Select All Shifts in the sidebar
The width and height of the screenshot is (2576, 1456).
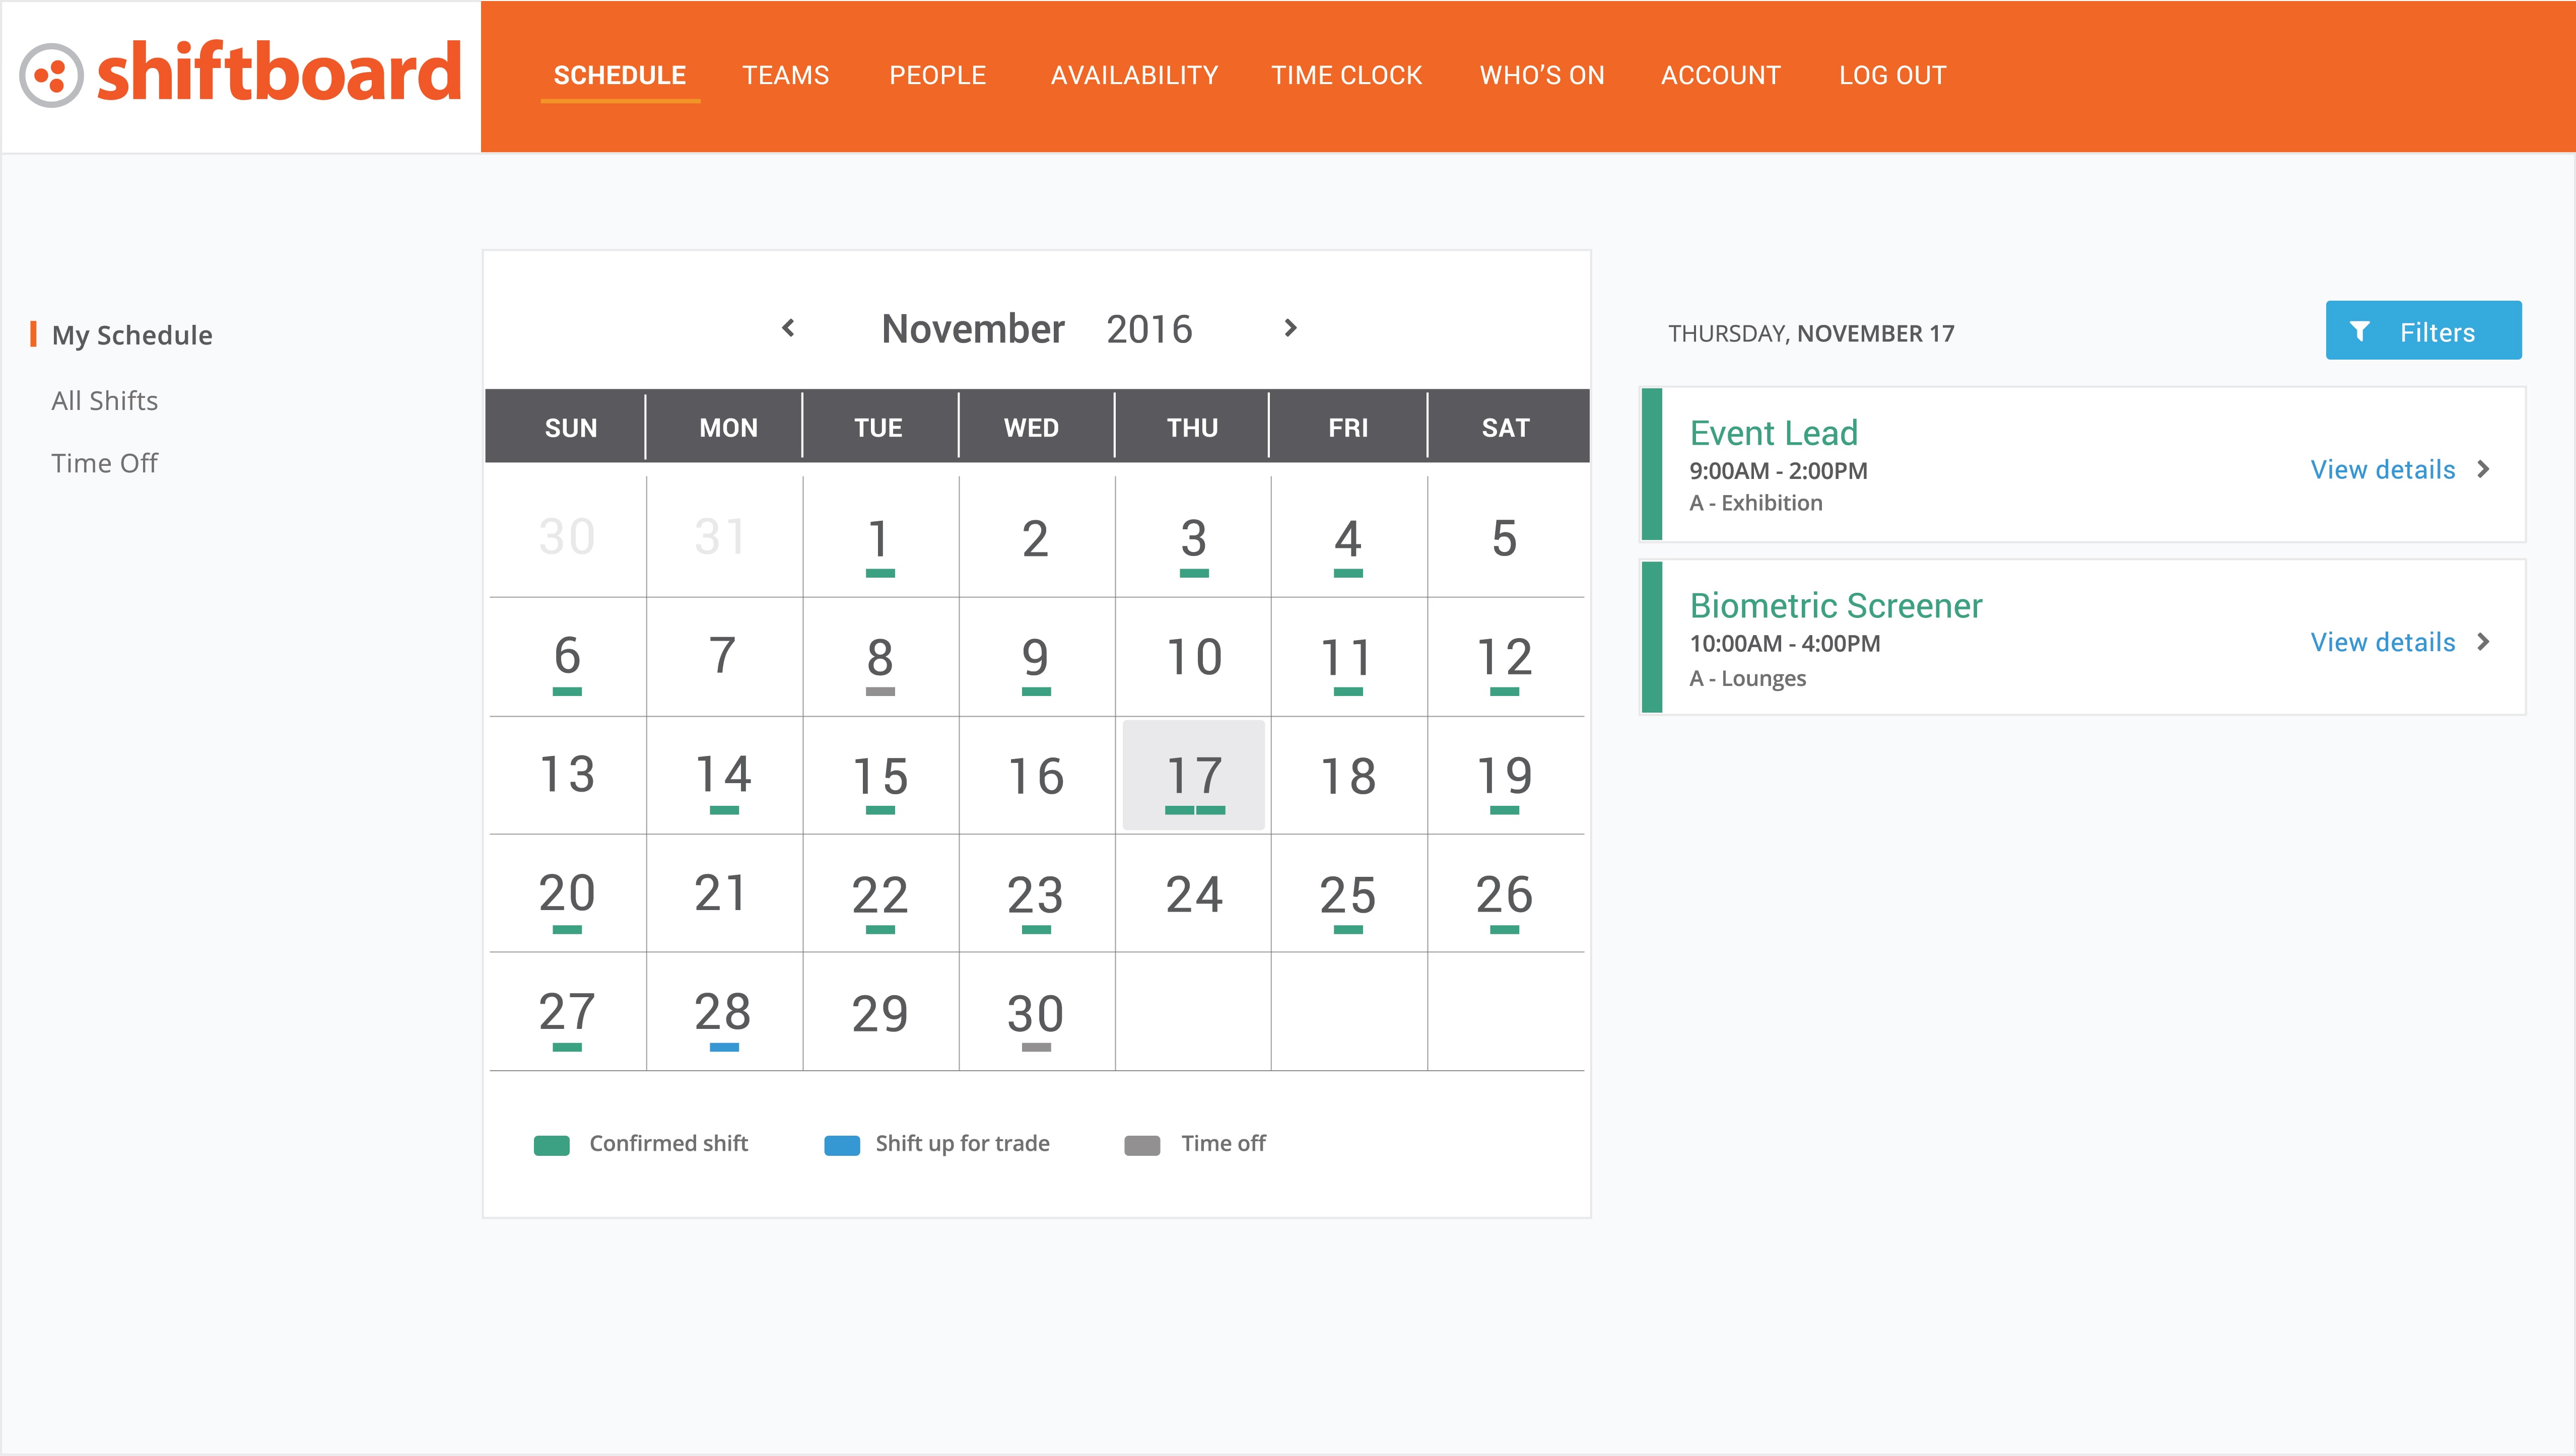105,401
